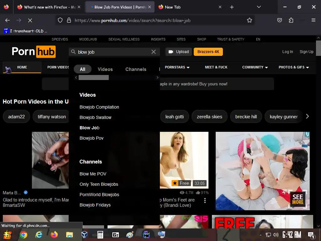The height and width of the screenshot is (241, 321).
Task: Click the orange Brazzers 4K button
Action: [208, 52]
